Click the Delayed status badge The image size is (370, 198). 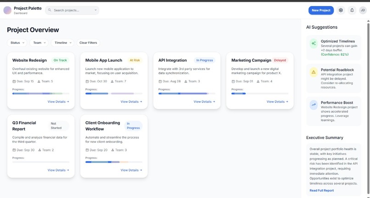(280, 60)
